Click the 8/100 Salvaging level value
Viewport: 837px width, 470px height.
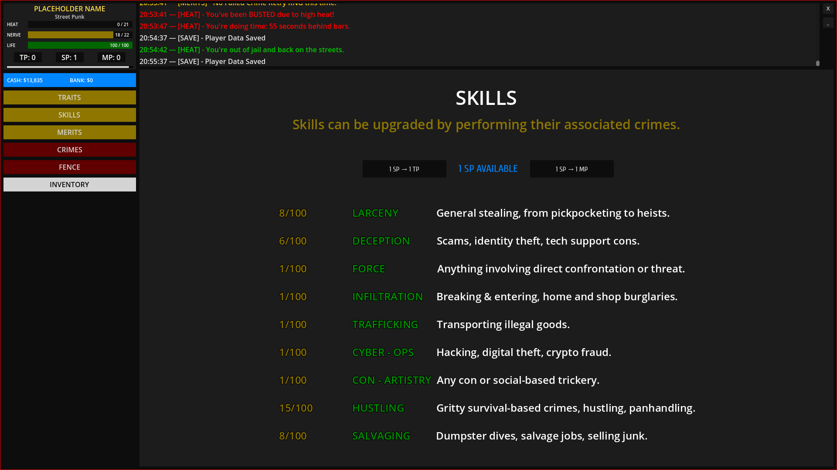[293, 436]
